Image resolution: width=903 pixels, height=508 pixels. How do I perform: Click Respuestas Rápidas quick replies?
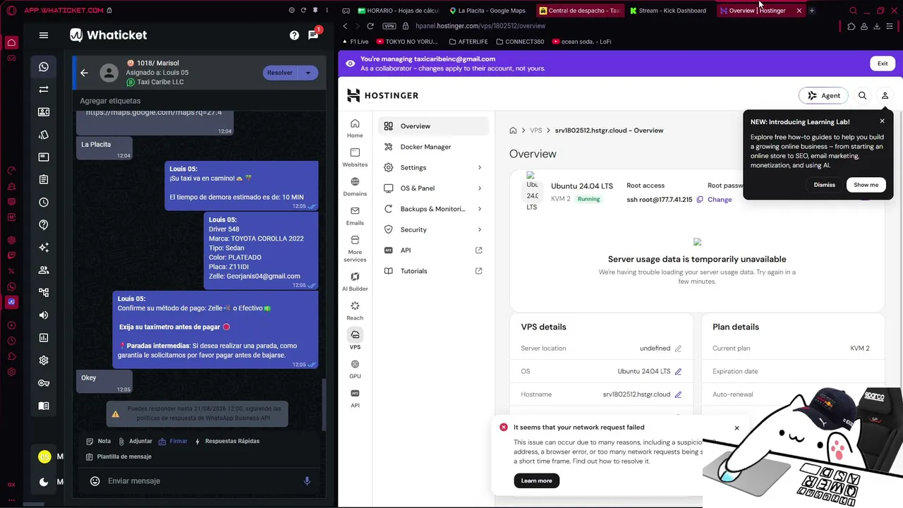click(227, 442)
